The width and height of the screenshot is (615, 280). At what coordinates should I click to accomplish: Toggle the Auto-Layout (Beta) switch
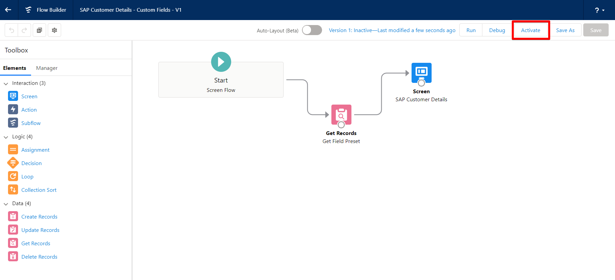[x=312, y=30]
